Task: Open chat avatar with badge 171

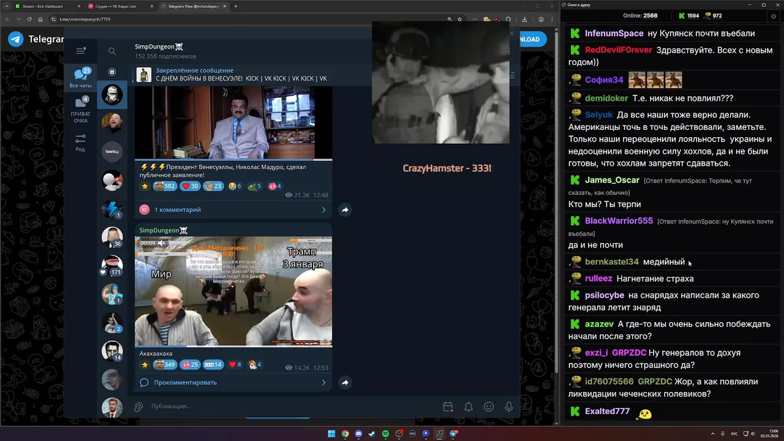Action: tap(112, 265)
